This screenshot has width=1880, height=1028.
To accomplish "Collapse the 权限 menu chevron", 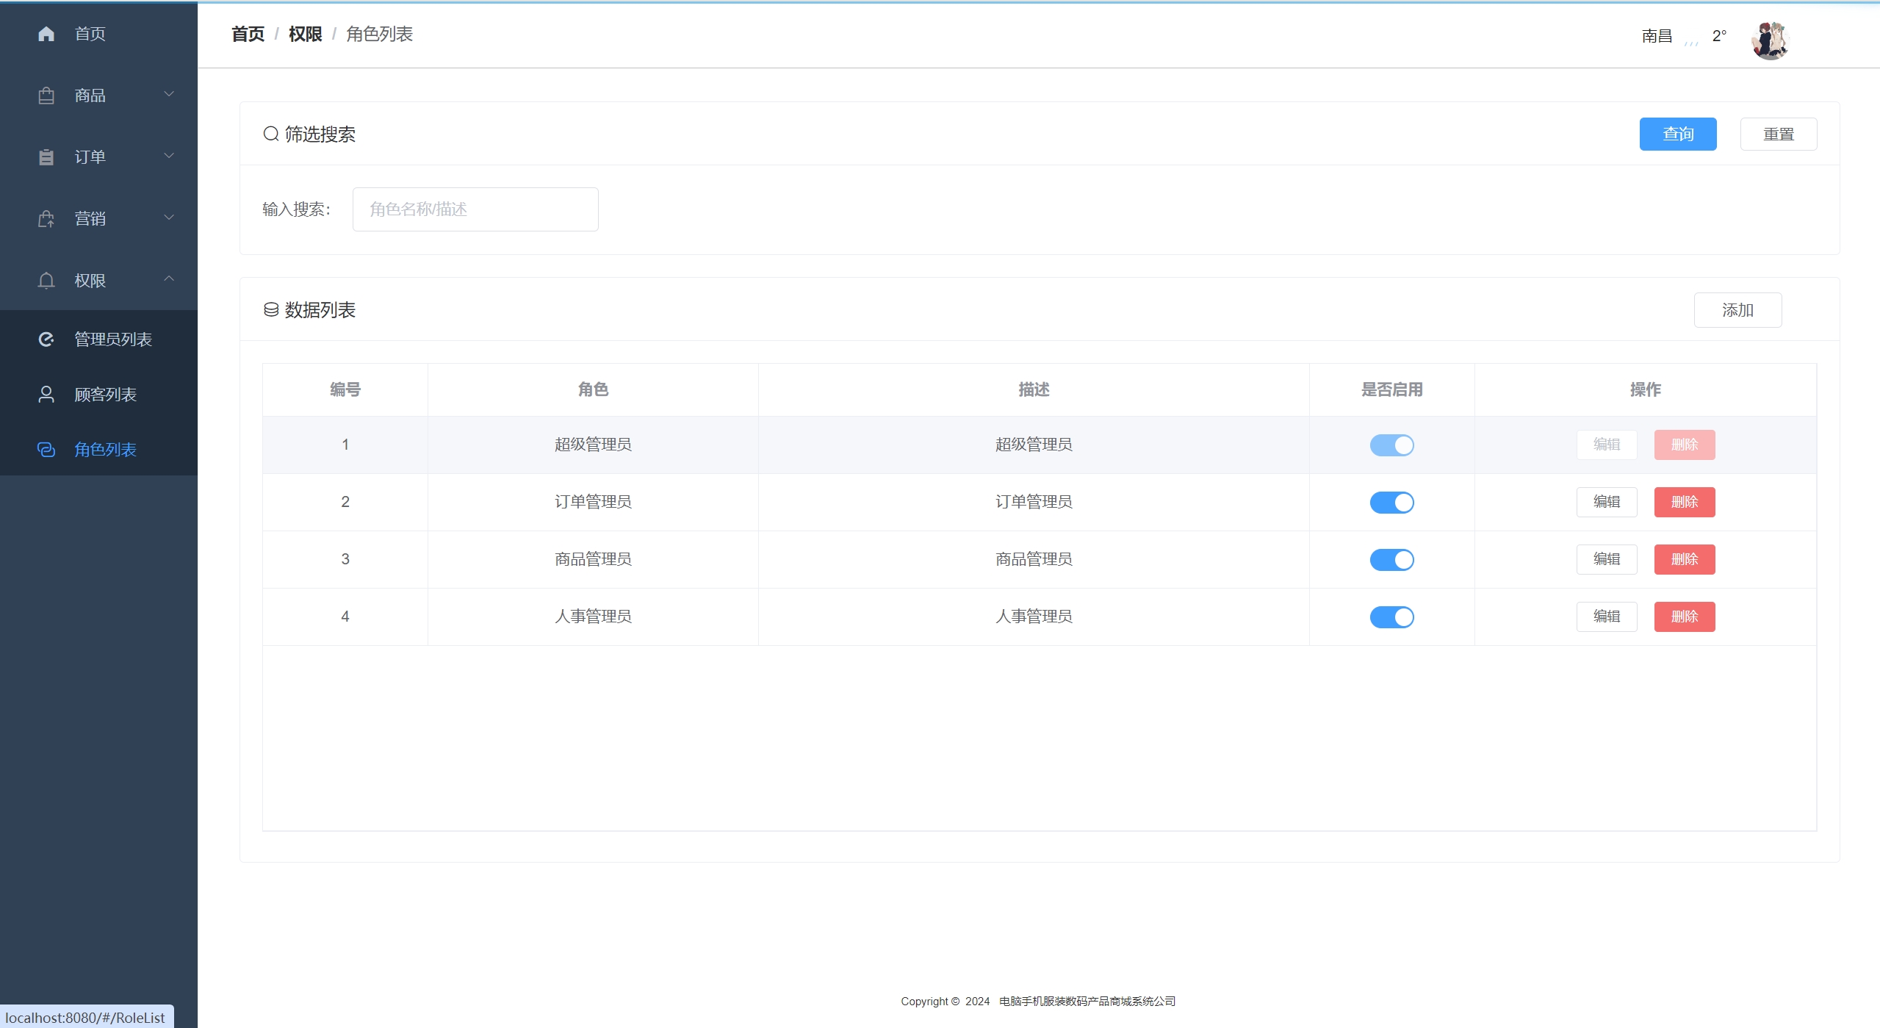I will [169, 278].
